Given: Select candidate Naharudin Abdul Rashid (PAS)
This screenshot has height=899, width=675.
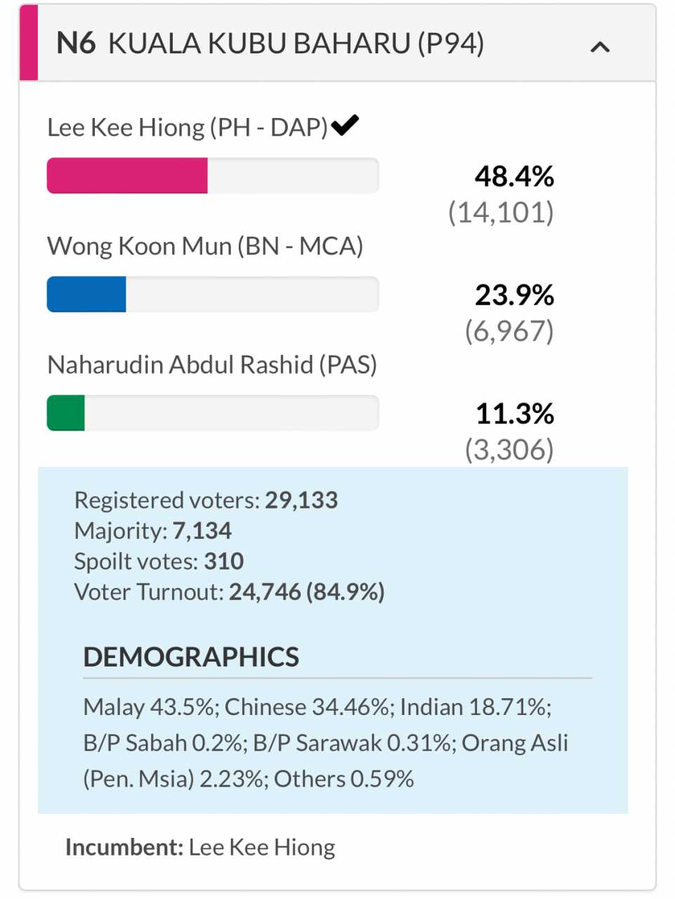Looking at the screenshot, I should point(212,365).
